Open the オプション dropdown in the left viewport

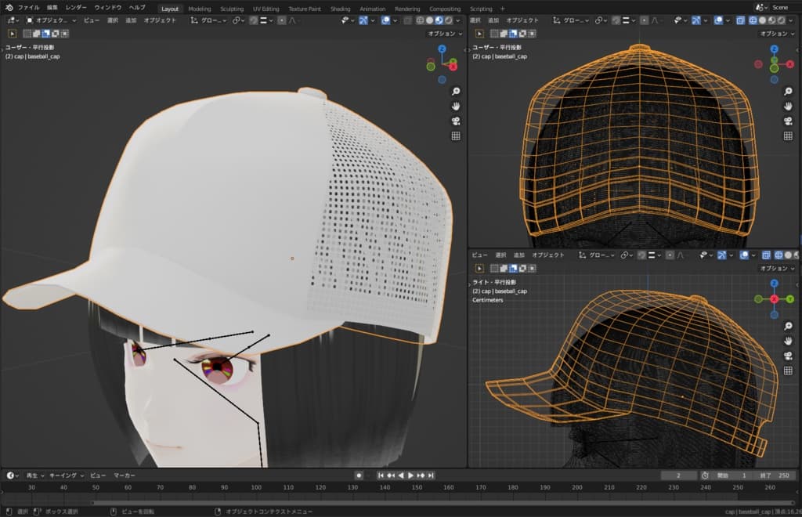(x=443, y=34)
